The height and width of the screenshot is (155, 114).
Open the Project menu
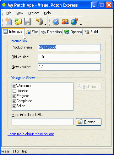[x=34, y=13]
